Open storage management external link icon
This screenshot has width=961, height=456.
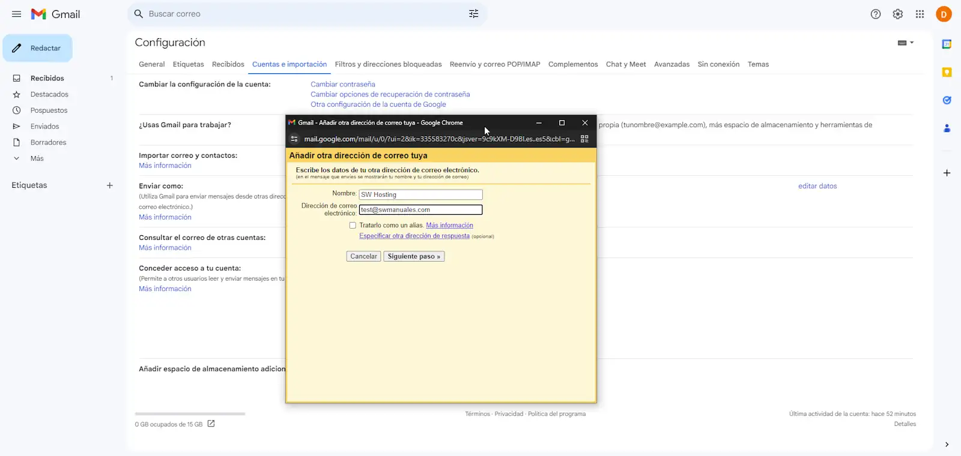211,424
